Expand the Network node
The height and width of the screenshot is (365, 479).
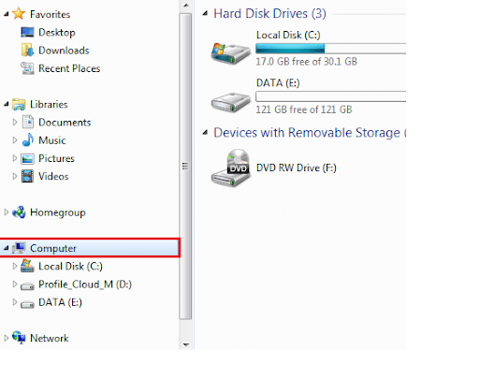click(6, 338)
